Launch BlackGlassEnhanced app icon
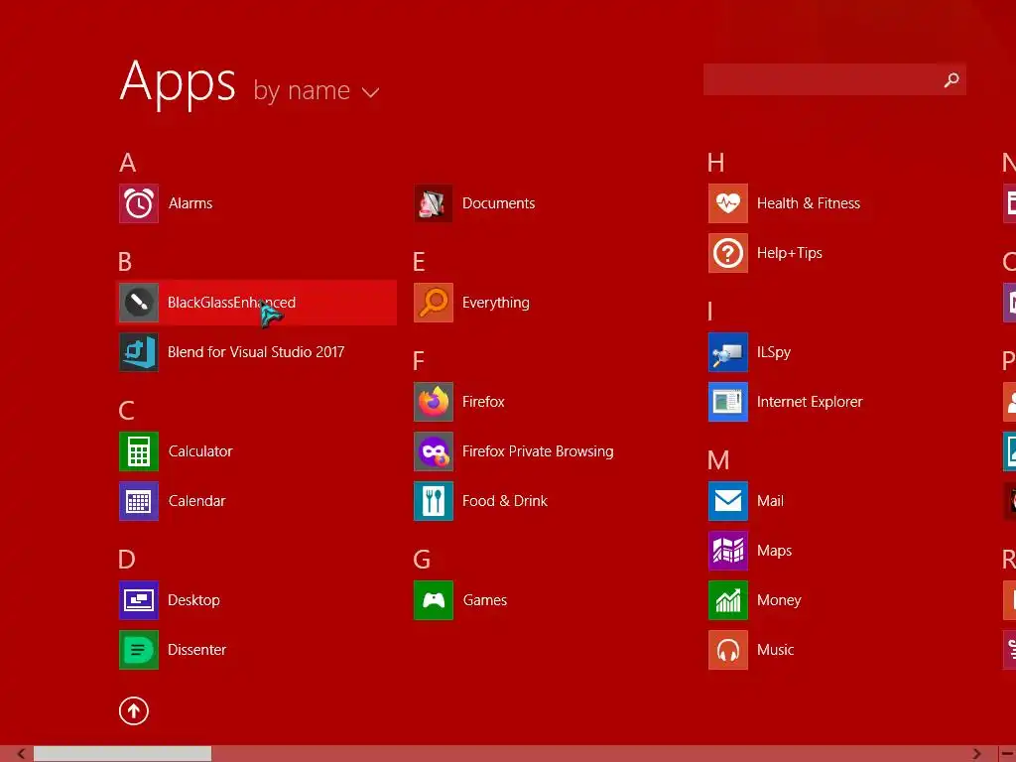This screenshot has width=1016, height=762. point(139,303)
